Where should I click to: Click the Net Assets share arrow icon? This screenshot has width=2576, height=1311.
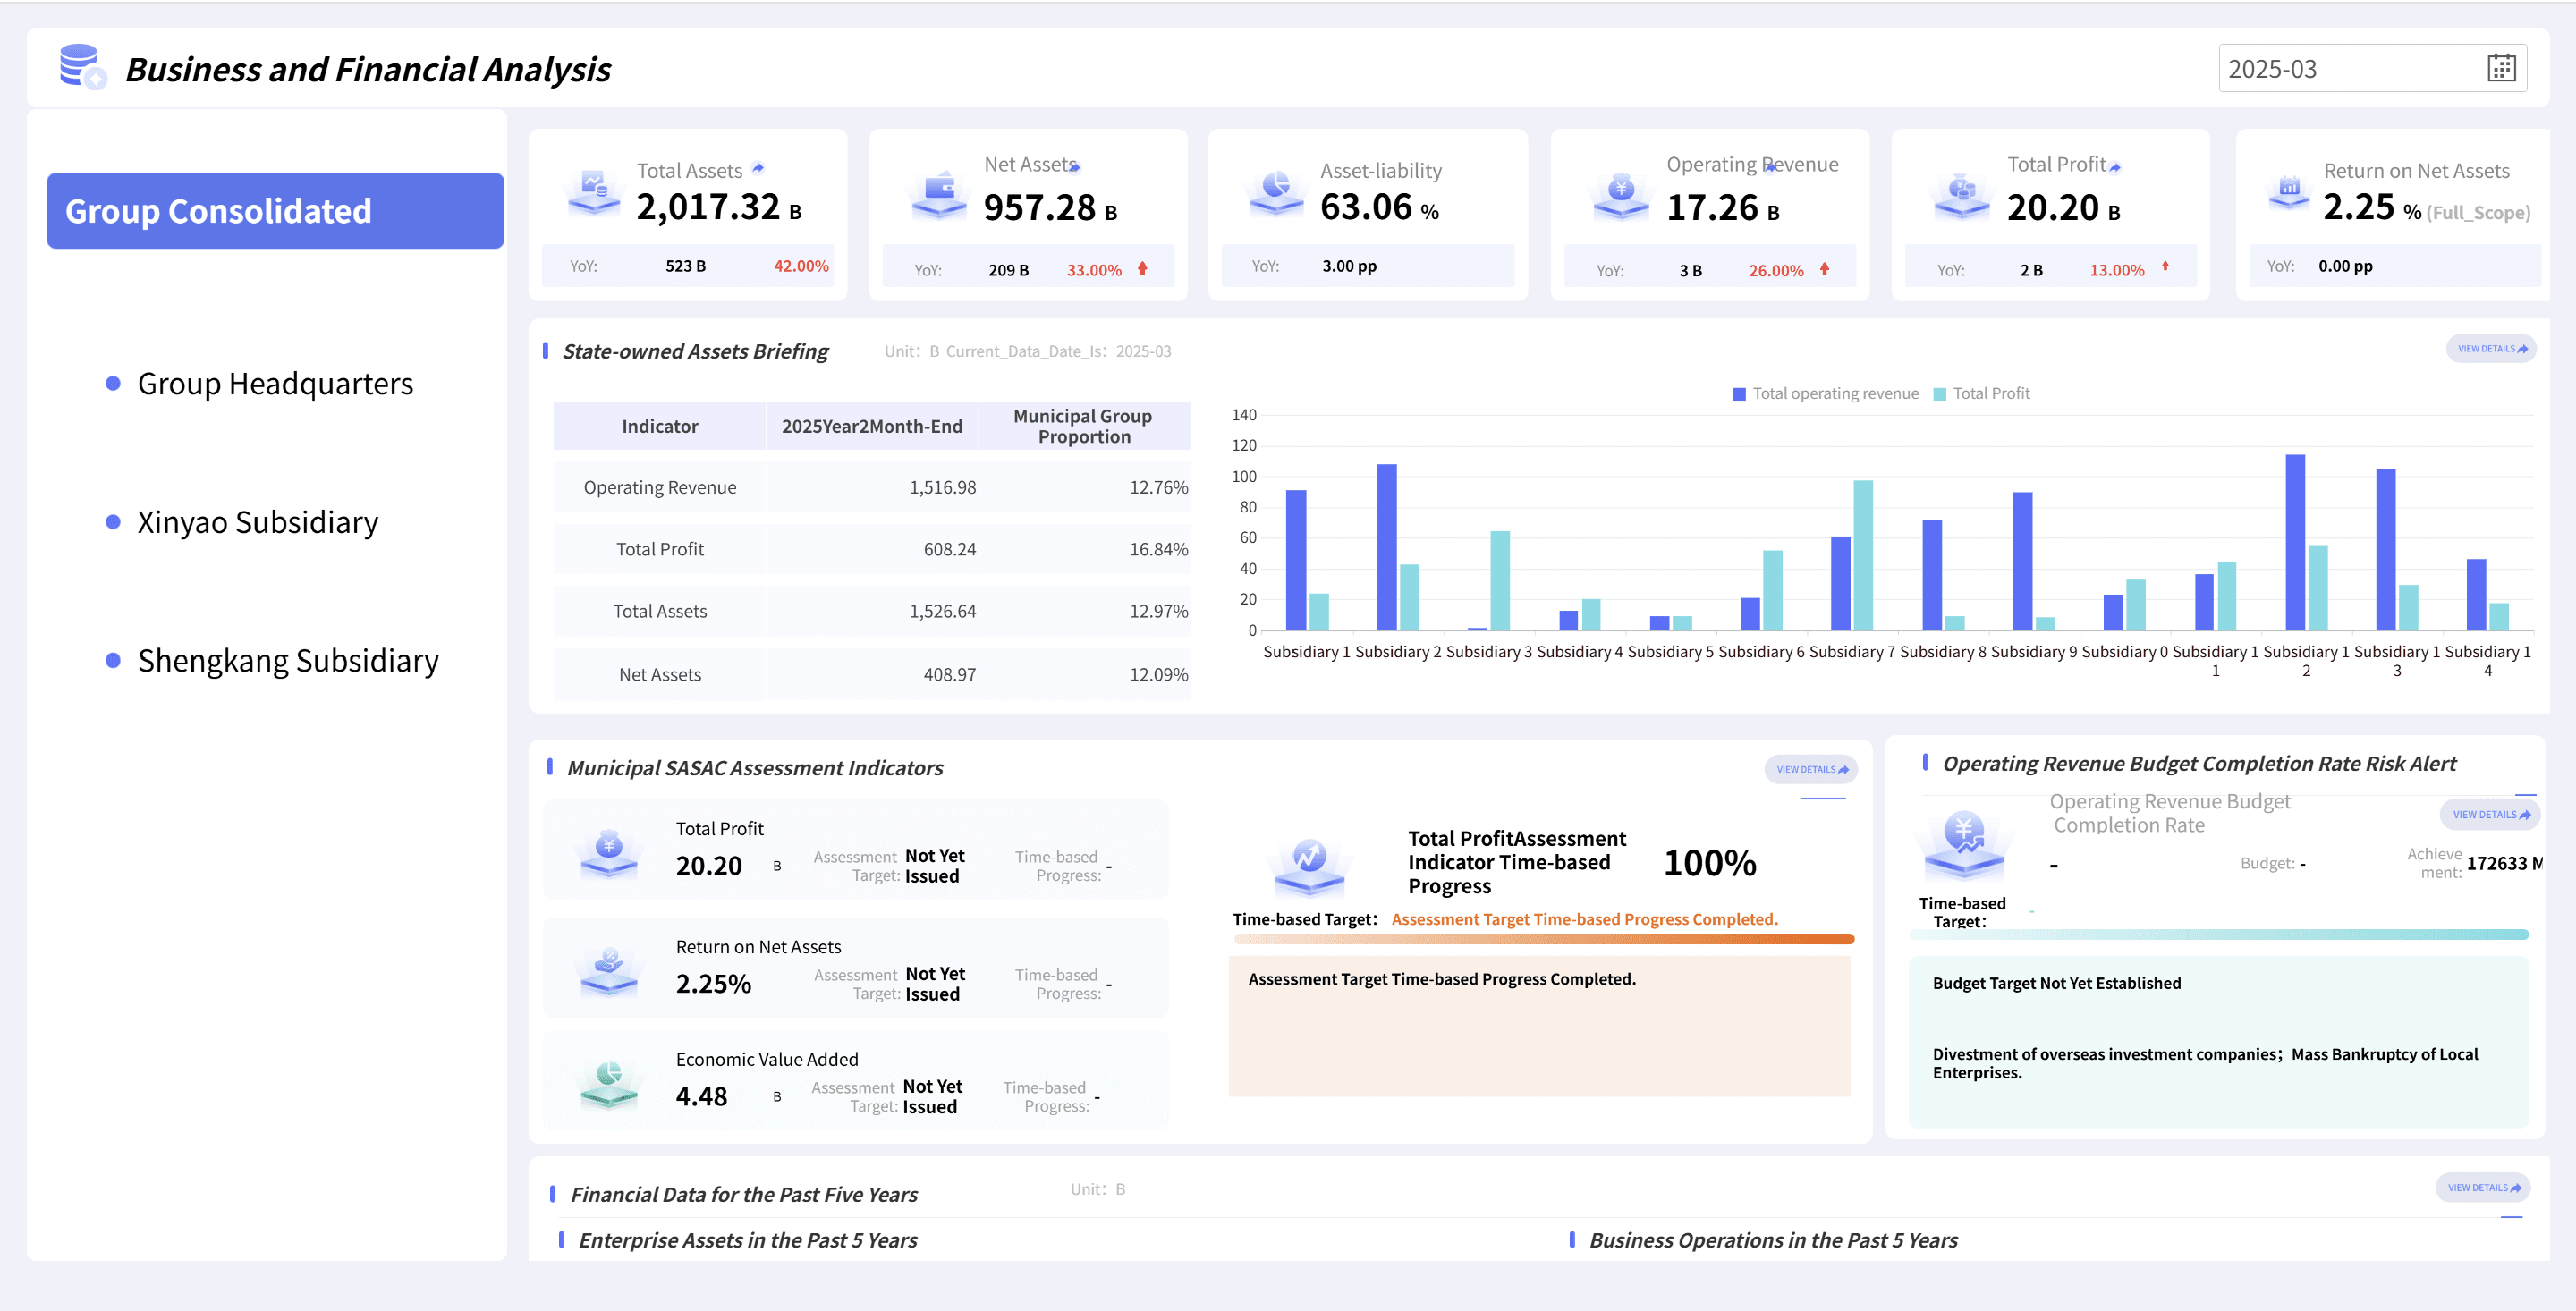pyautogui.click(x=1075, y=167)
